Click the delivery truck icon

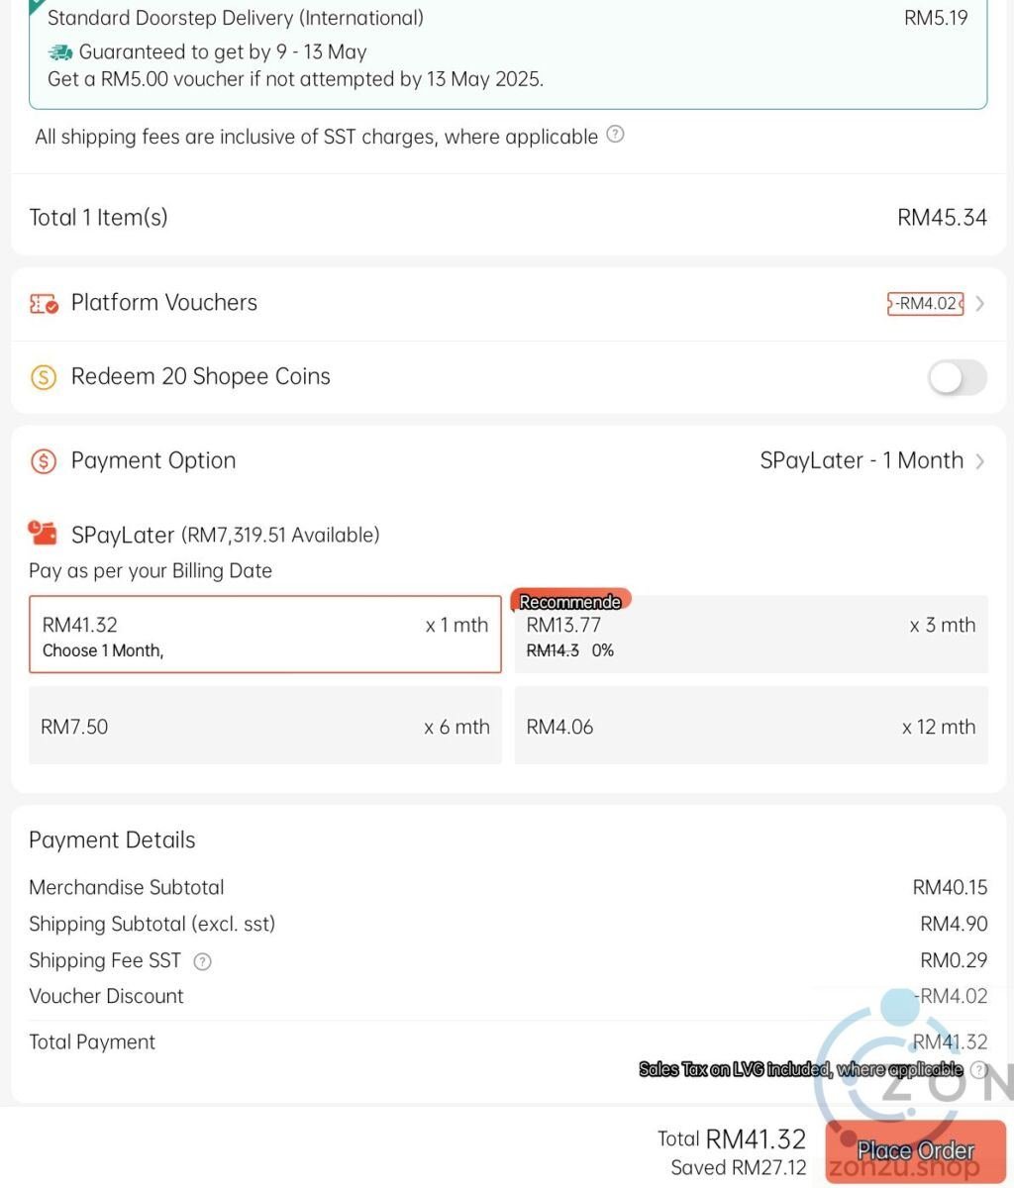pos(60,52)
